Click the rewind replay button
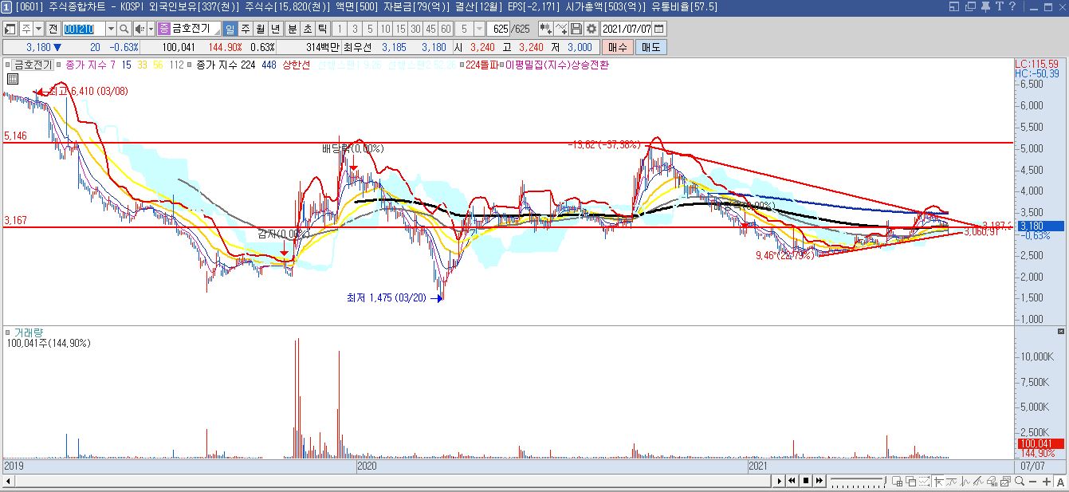Screen dimensions: 1069x492 [x=792, y=481]
